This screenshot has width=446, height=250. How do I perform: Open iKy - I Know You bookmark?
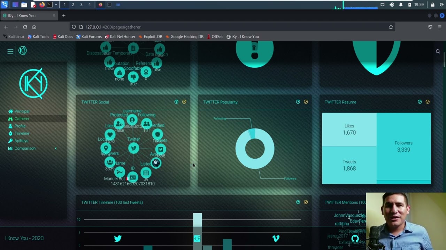pos(243,37)
